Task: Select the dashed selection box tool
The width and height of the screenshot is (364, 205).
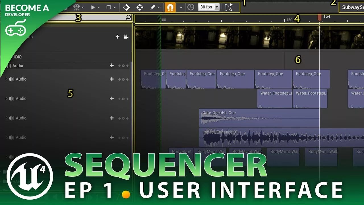Action: tap(109, 7)
